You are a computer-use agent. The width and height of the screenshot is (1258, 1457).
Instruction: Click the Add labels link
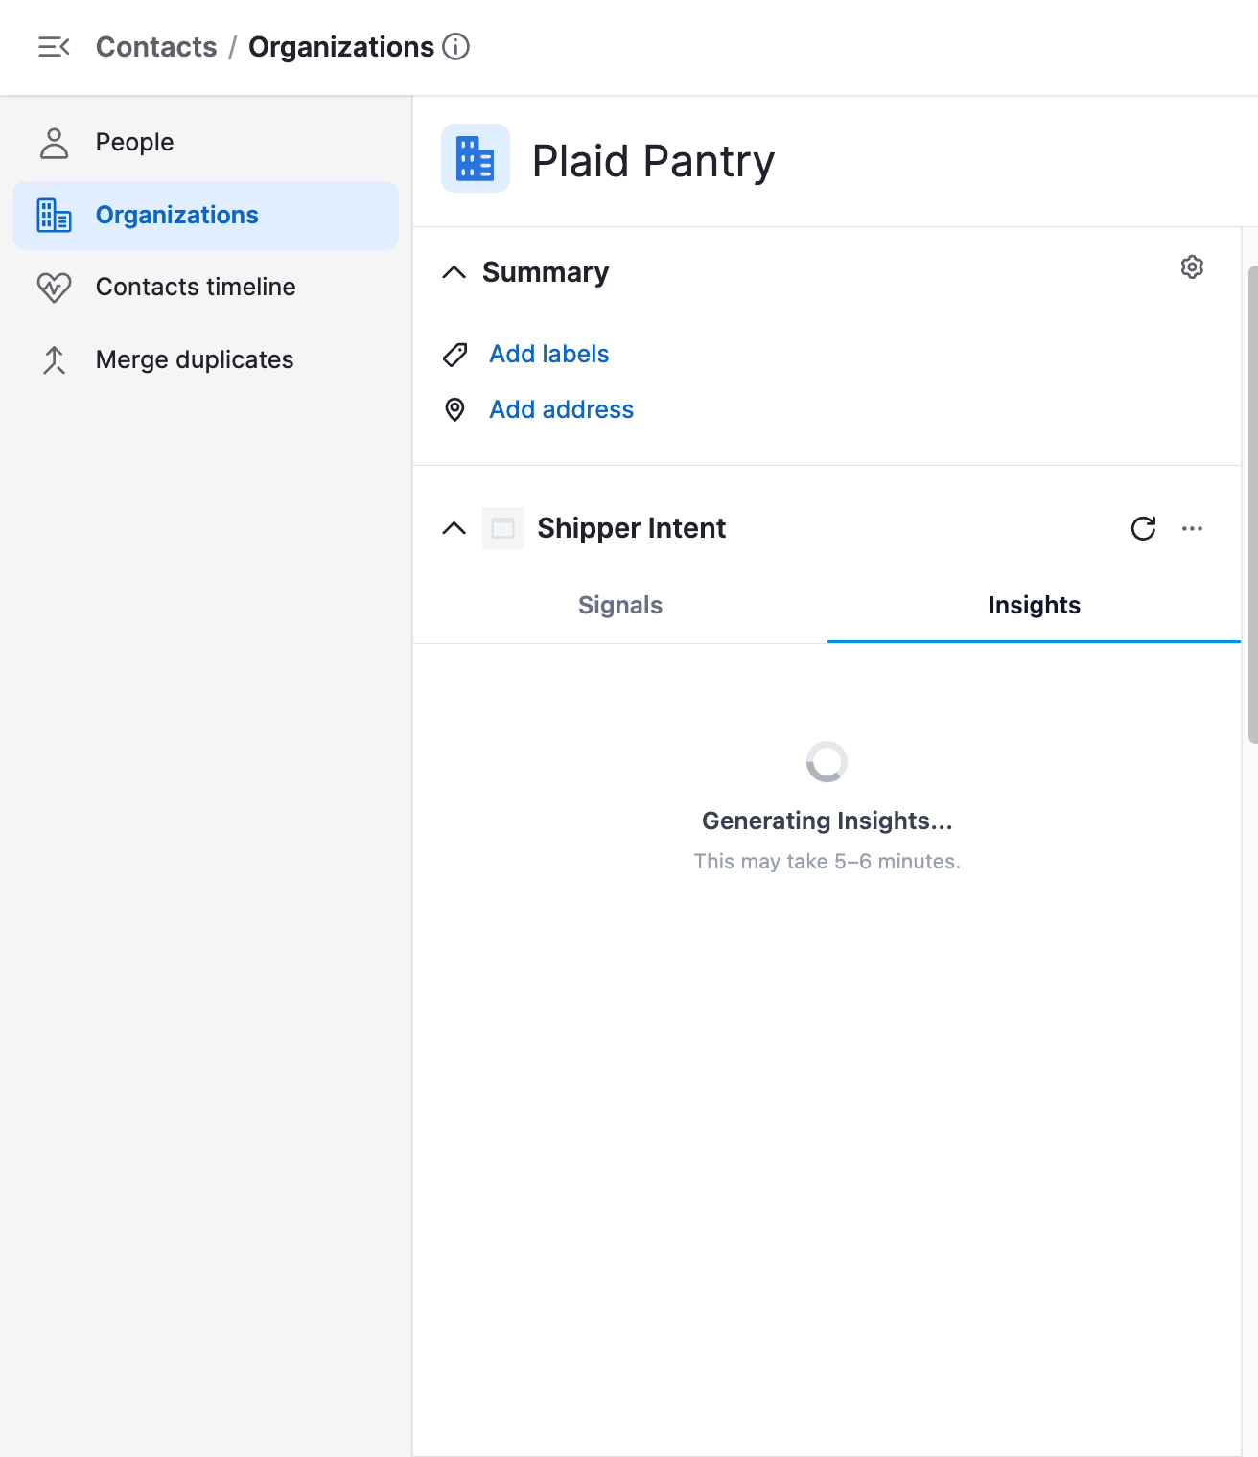click(x=549, y=354)
